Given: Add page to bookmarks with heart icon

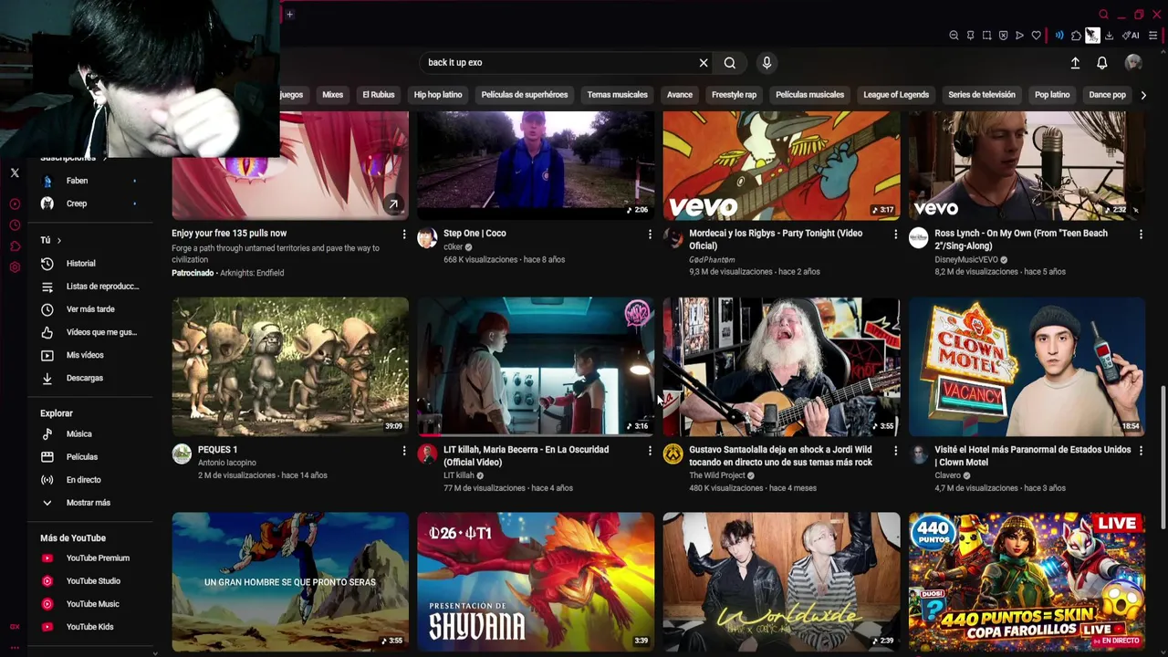Looking at the screenshot, I should click(x=1036, y=36).
